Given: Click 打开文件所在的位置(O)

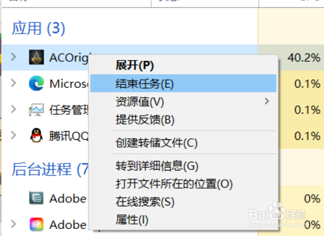Looking at the screenshot, I should point(174,184).
